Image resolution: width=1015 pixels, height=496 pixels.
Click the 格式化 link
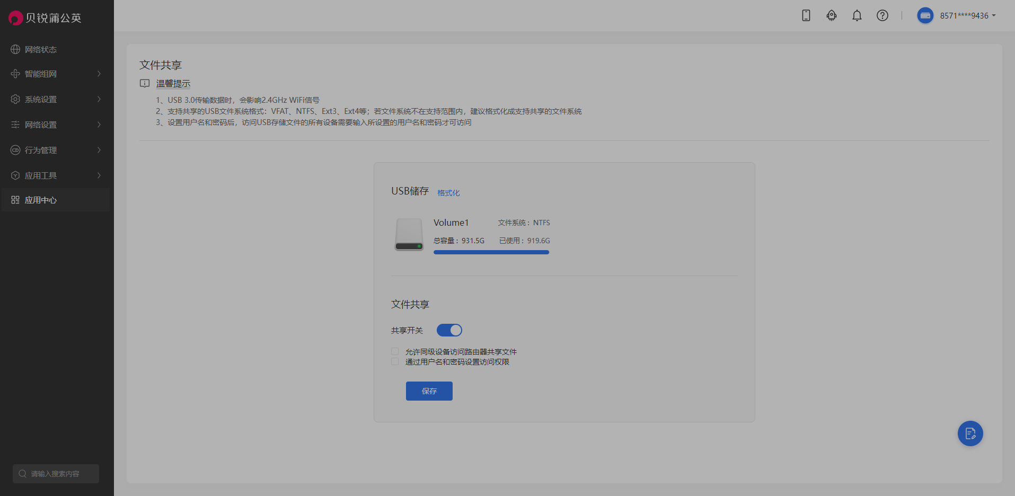(448, 193)
